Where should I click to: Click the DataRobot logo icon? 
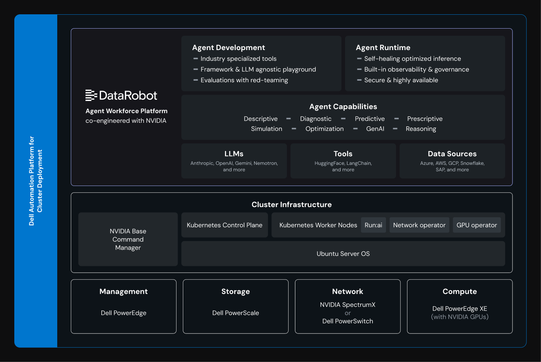click(x=91, y=95)
